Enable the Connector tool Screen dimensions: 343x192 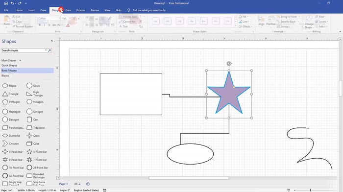[127, 22]
